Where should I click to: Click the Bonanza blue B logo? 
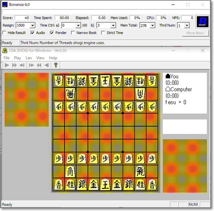(202, 22)
